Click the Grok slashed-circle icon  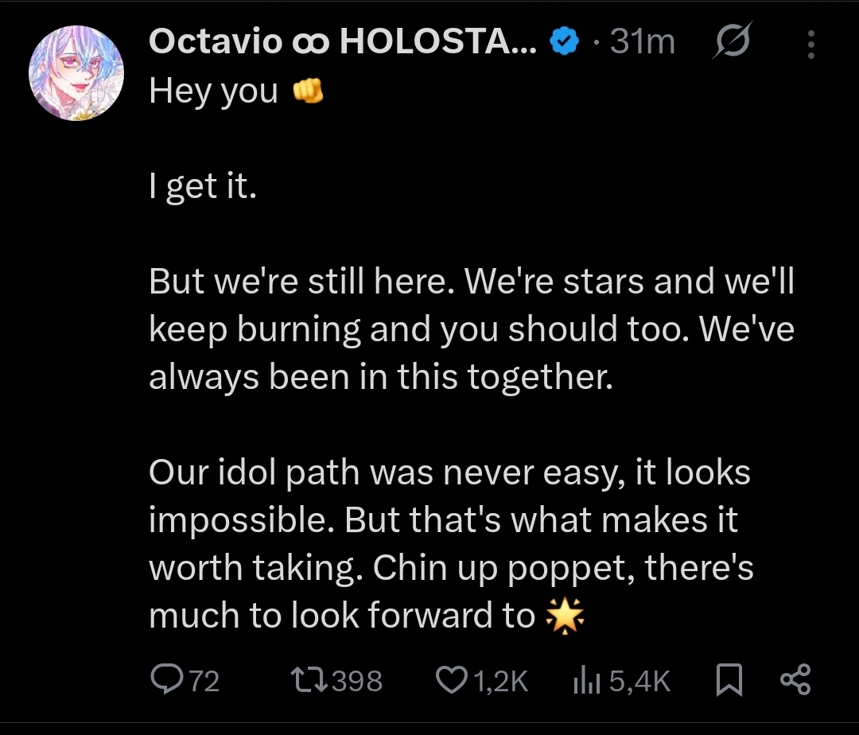(730, 43)
